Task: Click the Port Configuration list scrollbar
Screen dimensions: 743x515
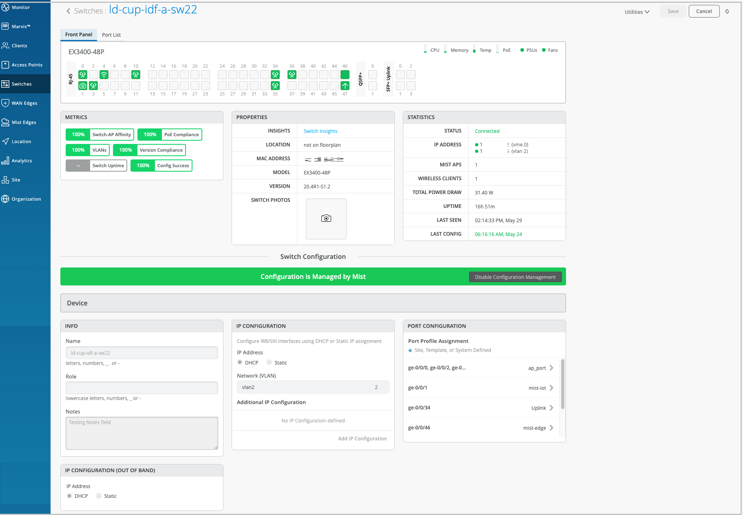Action: [563, 384]
